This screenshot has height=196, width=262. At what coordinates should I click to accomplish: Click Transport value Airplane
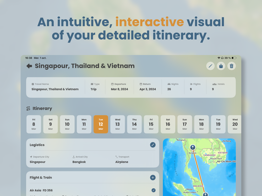(x=122, y=162)
